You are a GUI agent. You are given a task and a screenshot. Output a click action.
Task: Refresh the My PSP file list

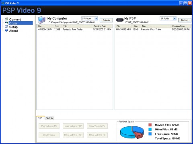(x=185, y=20)
